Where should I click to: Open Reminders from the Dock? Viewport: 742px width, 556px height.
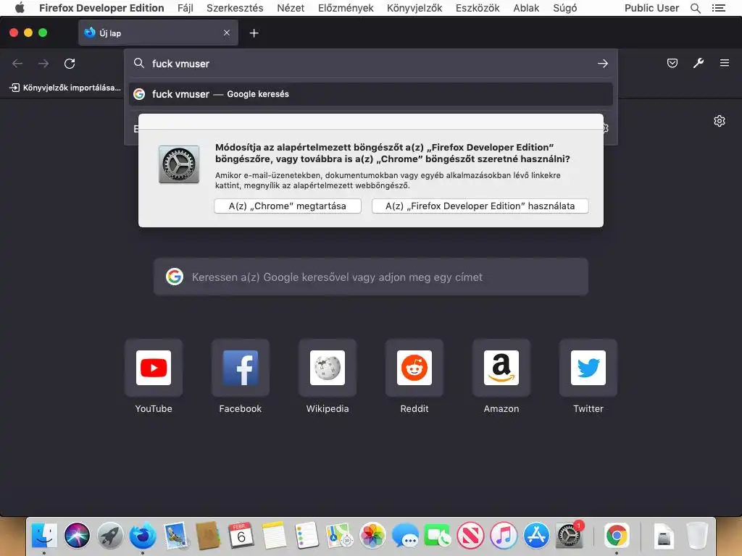tap(307, 536)
